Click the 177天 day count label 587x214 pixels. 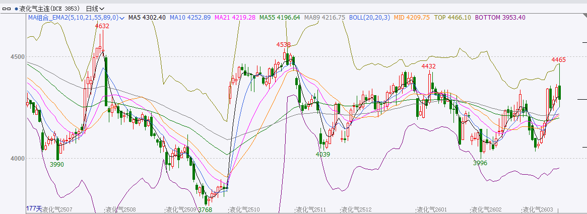point(33,208)
